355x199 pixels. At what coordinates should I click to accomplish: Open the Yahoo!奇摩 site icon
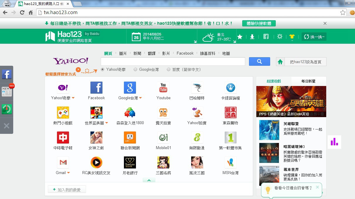[63, 87]
